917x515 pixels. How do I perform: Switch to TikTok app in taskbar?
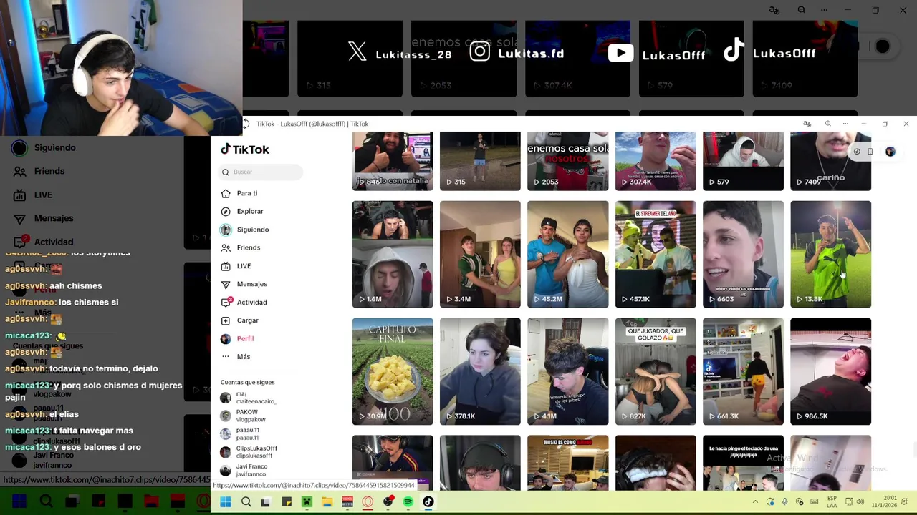428,502
